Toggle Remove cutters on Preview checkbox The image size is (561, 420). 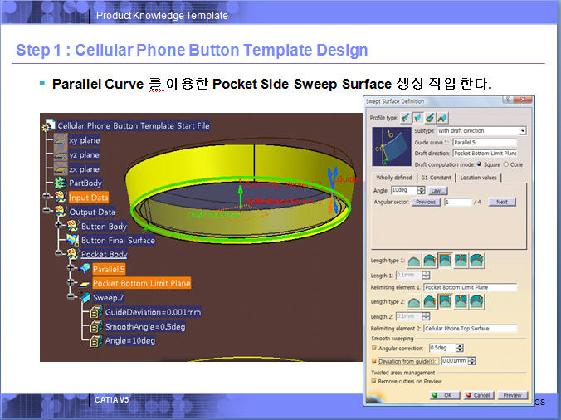(x=374, y=379)
